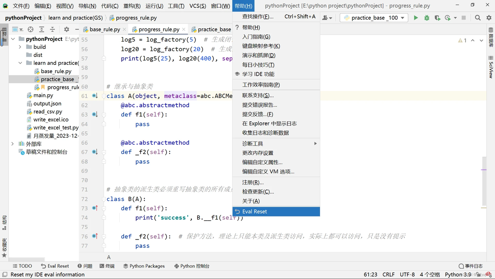Choose 查找操作 menu entry

[x=276, y=17]
